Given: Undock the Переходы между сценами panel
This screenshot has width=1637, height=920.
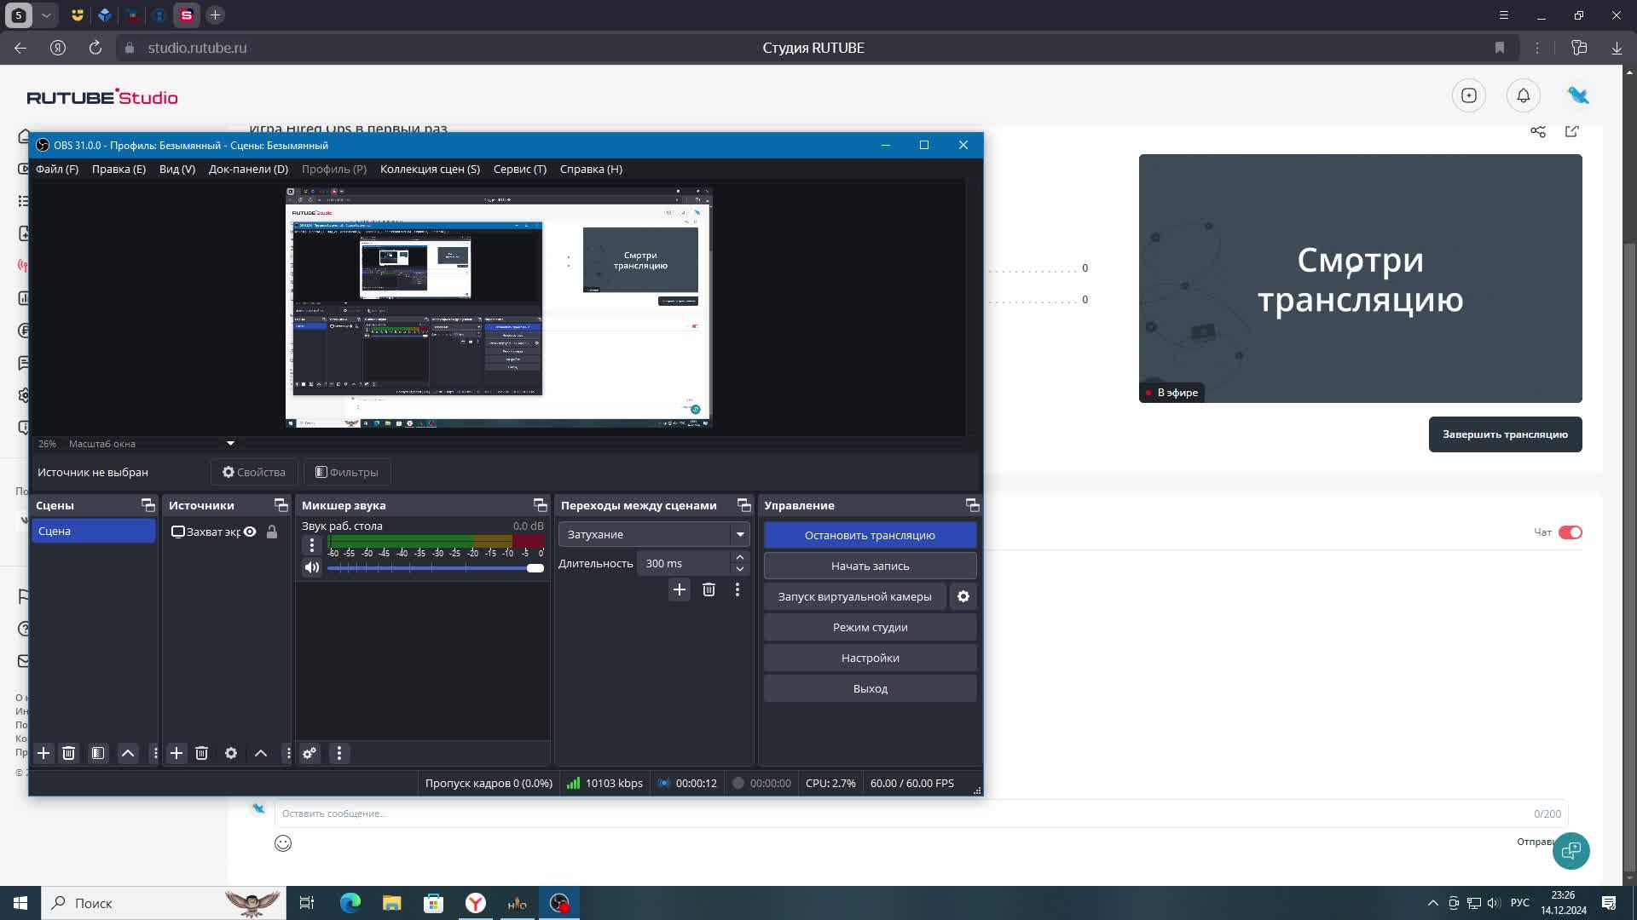Looking at the screenshot, I should [744, 505].
